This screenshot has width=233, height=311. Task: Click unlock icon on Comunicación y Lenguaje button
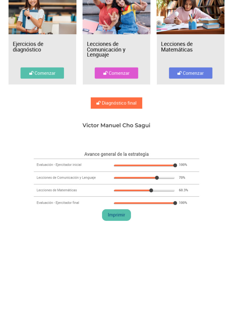[x=105, y=73]
